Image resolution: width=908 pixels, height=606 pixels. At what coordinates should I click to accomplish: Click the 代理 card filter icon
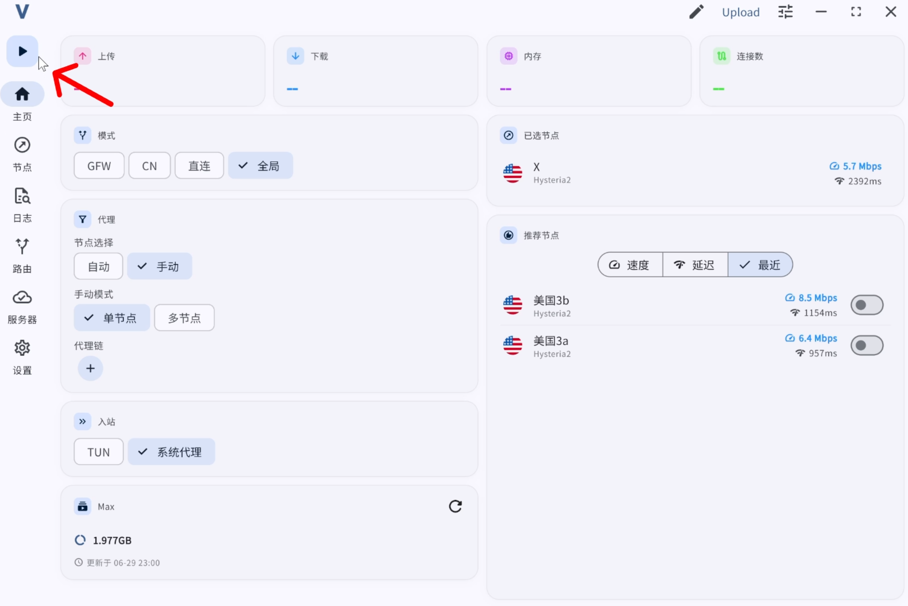coord(82,219)
